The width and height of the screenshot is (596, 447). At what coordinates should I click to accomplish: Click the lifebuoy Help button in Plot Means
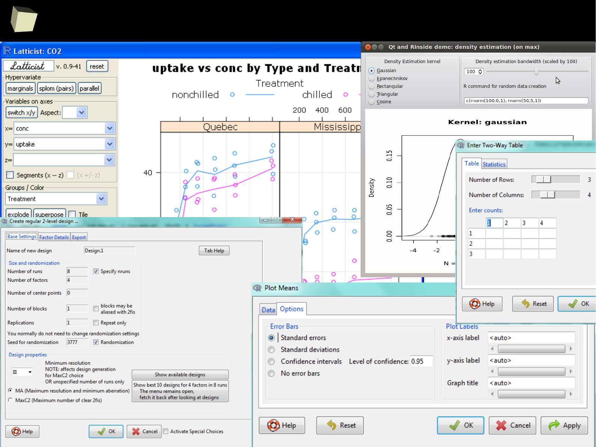pyautogui.click(x=282, y=425)
